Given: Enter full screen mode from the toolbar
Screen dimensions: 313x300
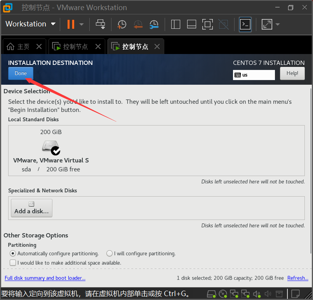Looking at the screenshot, I should click(207, 24).
